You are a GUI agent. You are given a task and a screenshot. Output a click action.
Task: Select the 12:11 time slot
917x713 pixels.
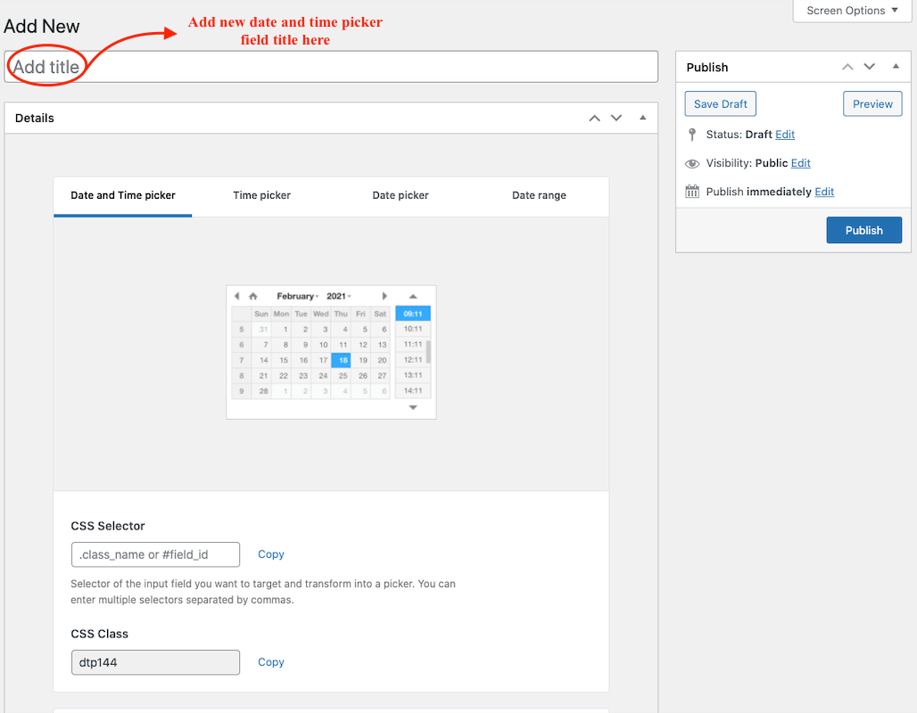click(413, 360)
